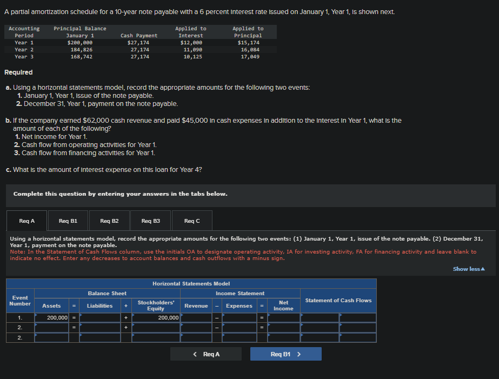
Task: Click the Req A back navigation button
Action: pos(206,354)
